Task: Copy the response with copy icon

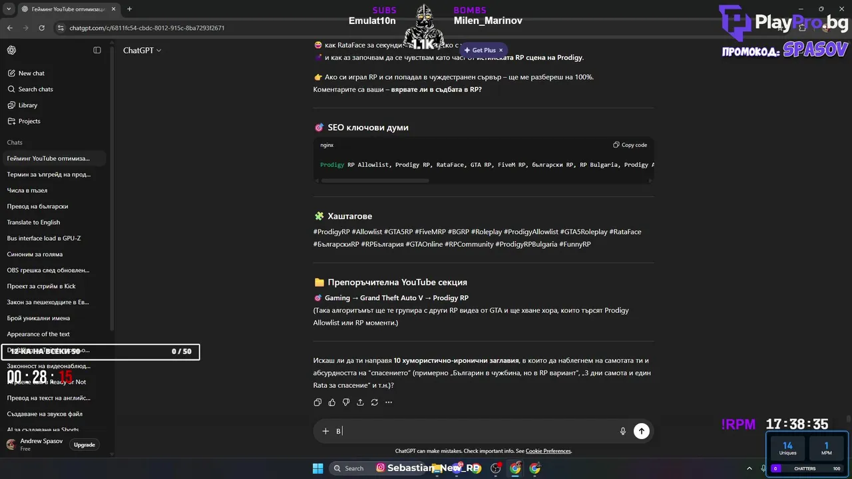Action: tap(318, 402)
